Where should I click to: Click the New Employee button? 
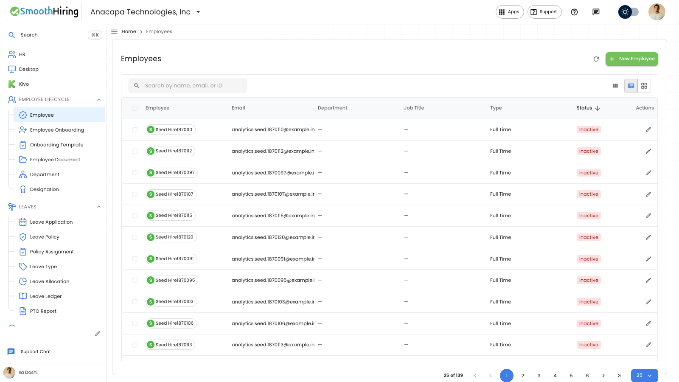tap(632, 59)
